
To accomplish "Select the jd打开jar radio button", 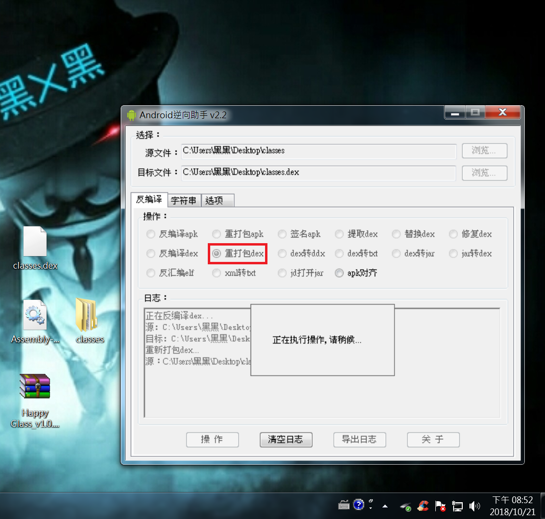I will coord(301,273).
